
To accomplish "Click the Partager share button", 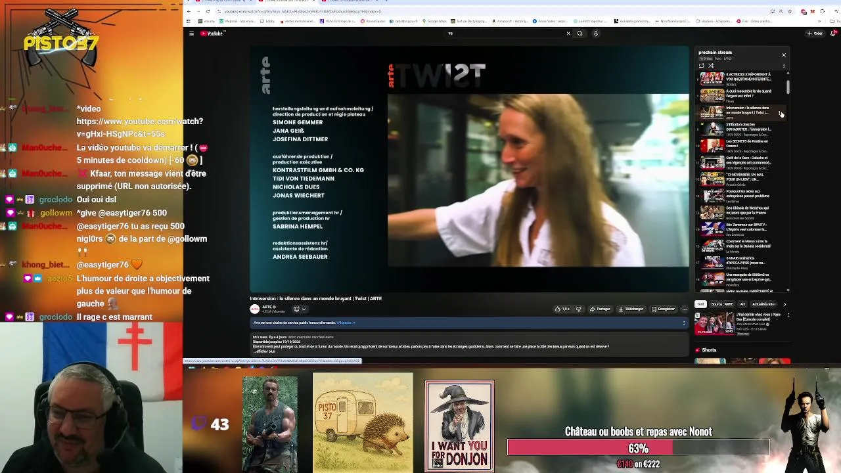I will coord(600,309).
